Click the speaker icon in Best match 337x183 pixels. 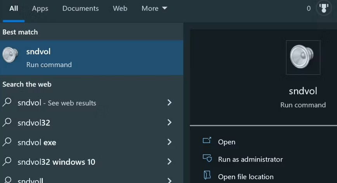point(10,55)
